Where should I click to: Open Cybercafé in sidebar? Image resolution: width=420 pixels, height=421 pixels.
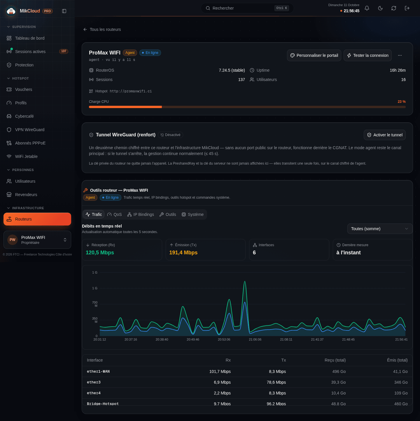(37, 116)
